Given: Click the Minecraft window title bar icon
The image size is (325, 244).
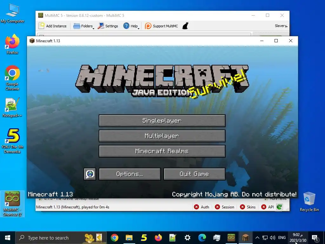Looking at the screenshot, I should pos(32,41).
